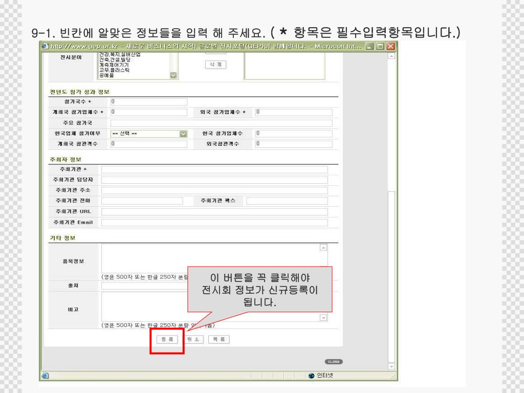Click the Internet Explorer page icon in title bar
524x393 pixels.
[45, 46]
